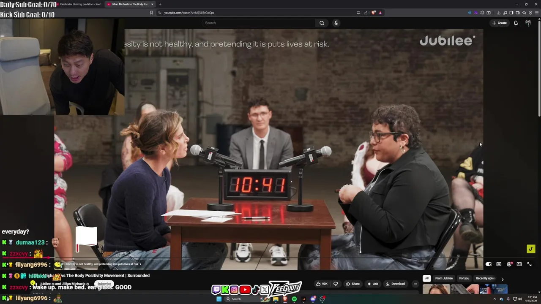Screen dimensions: 541x304
Task: Show more filter chips with right arrow
Action: [x=502, y=279]
